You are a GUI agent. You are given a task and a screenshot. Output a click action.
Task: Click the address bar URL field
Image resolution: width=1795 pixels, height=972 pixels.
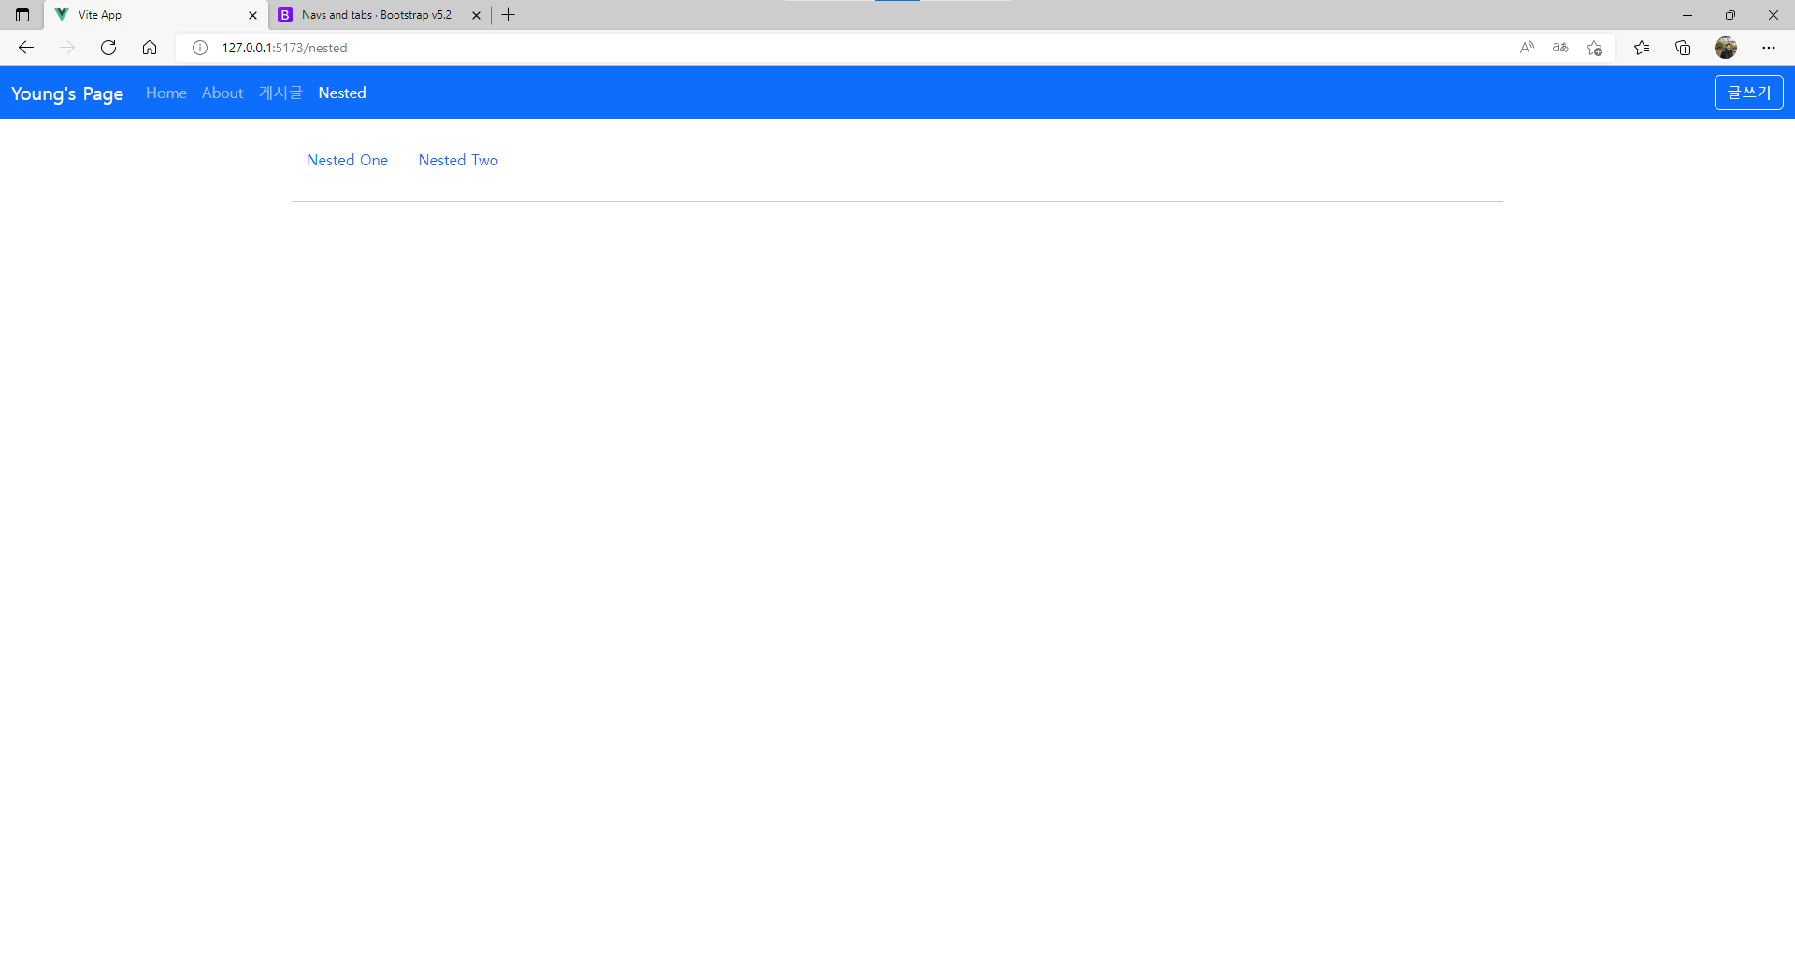click(841, 48)
